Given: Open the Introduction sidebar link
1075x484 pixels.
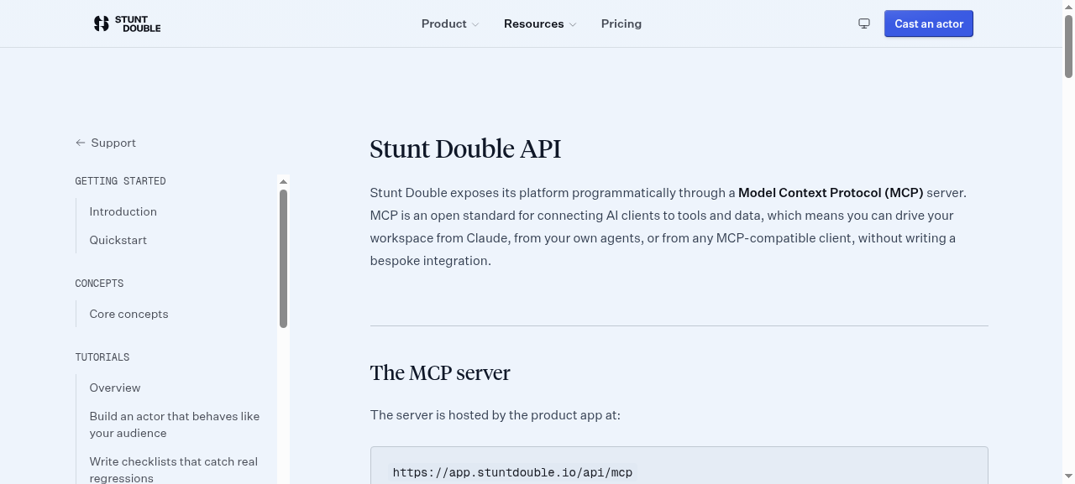Looking at the screenshot, I should (x=123, y=211).
